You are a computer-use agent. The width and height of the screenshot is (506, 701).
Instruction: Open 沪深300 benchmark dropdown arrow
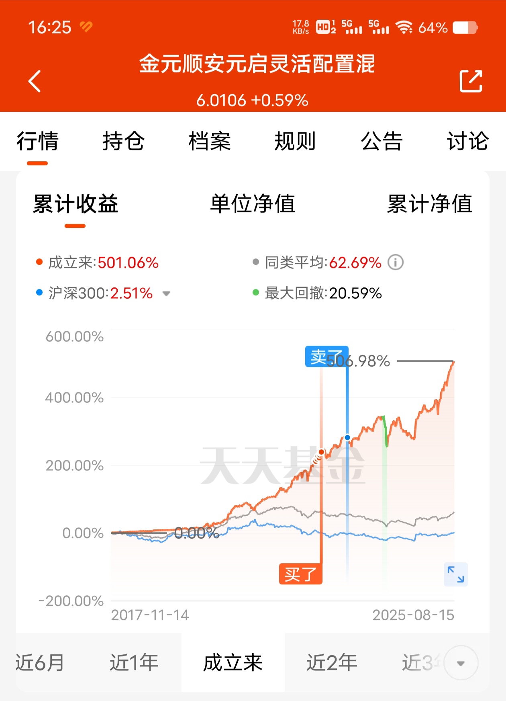166,294
